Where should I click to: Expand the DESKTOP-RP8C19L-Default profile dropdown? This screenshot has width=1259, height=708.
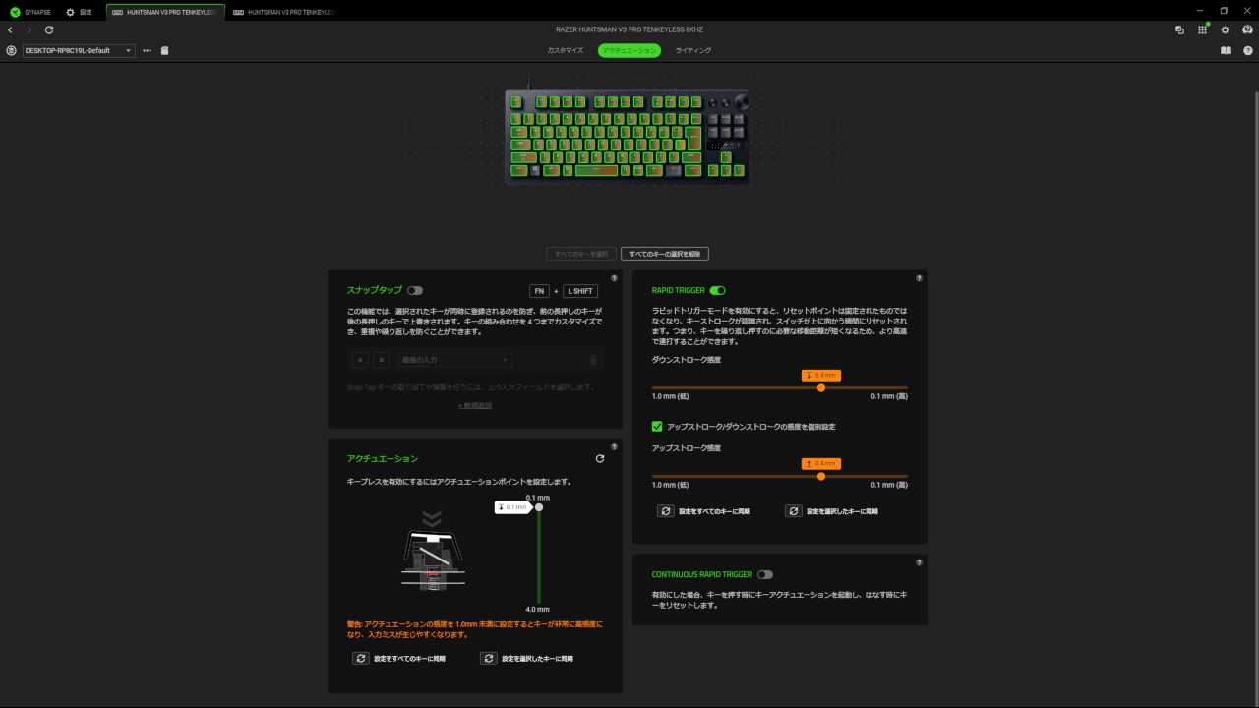79,50
